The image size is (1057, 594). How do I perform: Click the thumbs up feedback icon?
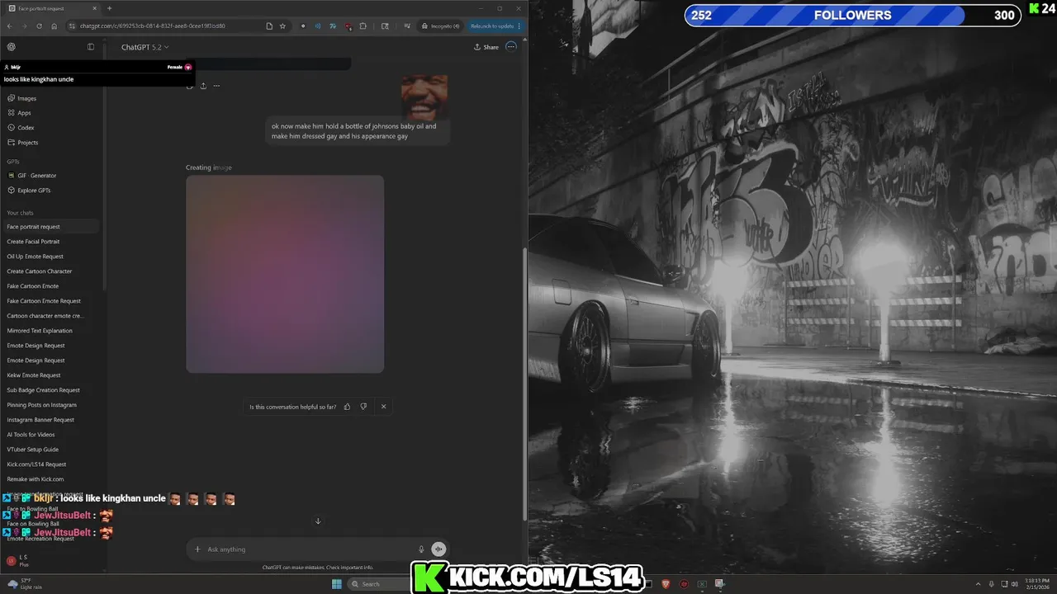(x=347, y=407)
